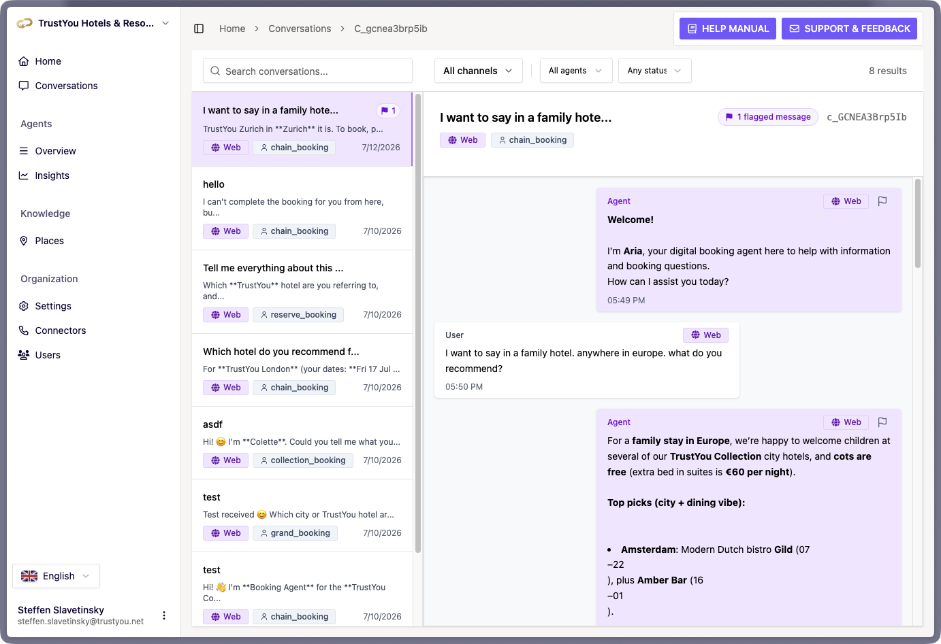Click the Home house icon in sidebar

[24, 61]
